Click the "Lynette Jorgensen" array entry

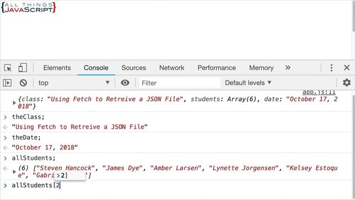(x=244, y=168)
